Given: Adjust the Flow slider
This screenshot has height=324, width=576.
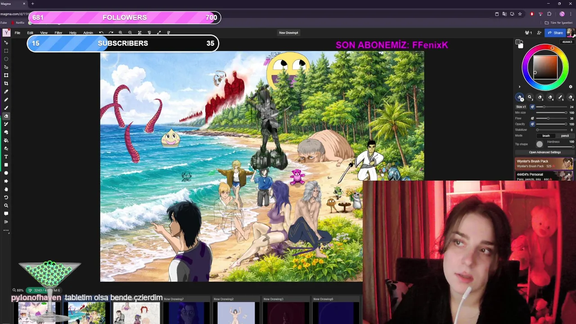Looking at the screenshot, I should [x=551, y=118].
